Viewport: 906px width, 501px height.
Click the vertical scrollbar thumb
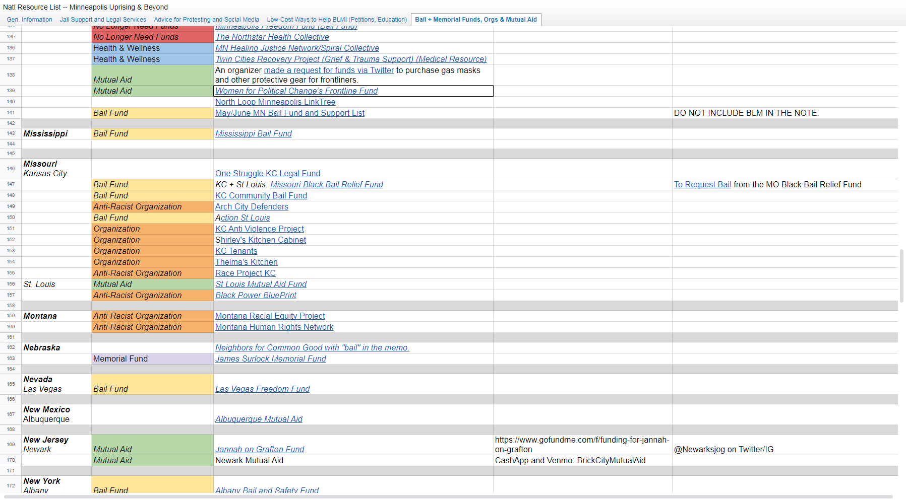[901, 275]
